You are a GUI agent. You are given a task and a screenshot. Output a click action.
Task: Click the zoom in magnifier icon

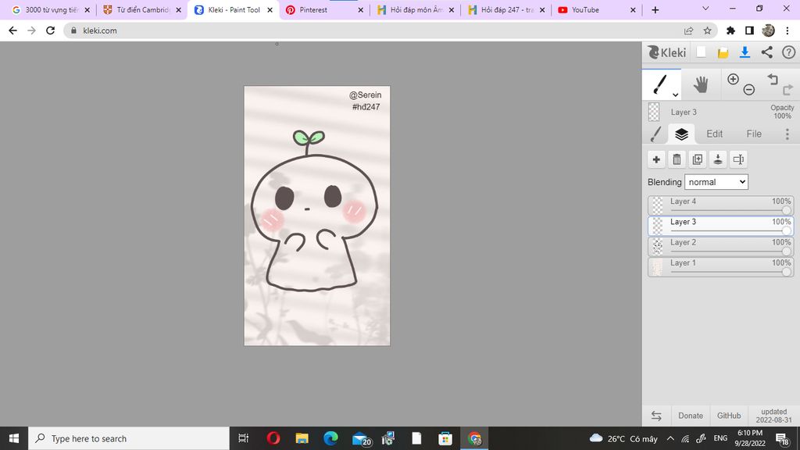pyautogui.click(x=733, y=79)
